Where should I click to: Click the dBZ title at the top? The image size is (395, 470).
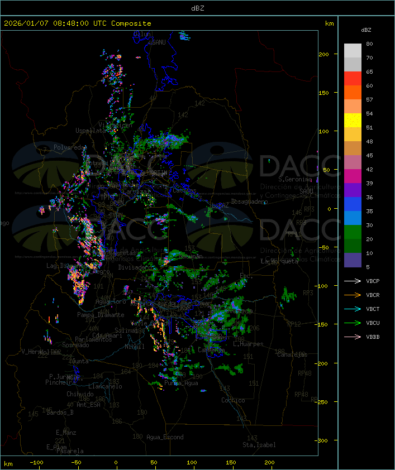197,8
